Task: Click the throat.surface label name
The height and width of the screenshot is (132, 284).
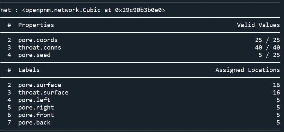Action: pos(43,93)
